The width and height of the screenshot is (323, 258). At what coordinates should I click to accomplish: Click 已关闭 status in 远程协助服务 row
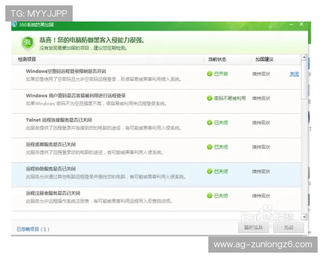[221, 171]
